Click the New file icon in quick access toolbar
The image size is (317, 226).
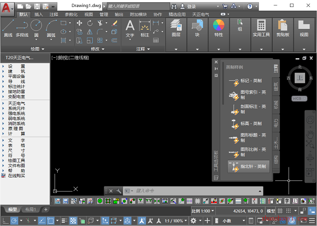click(20, 7)
